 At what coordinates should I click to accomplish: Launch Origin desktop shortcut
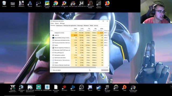(125, 88)
